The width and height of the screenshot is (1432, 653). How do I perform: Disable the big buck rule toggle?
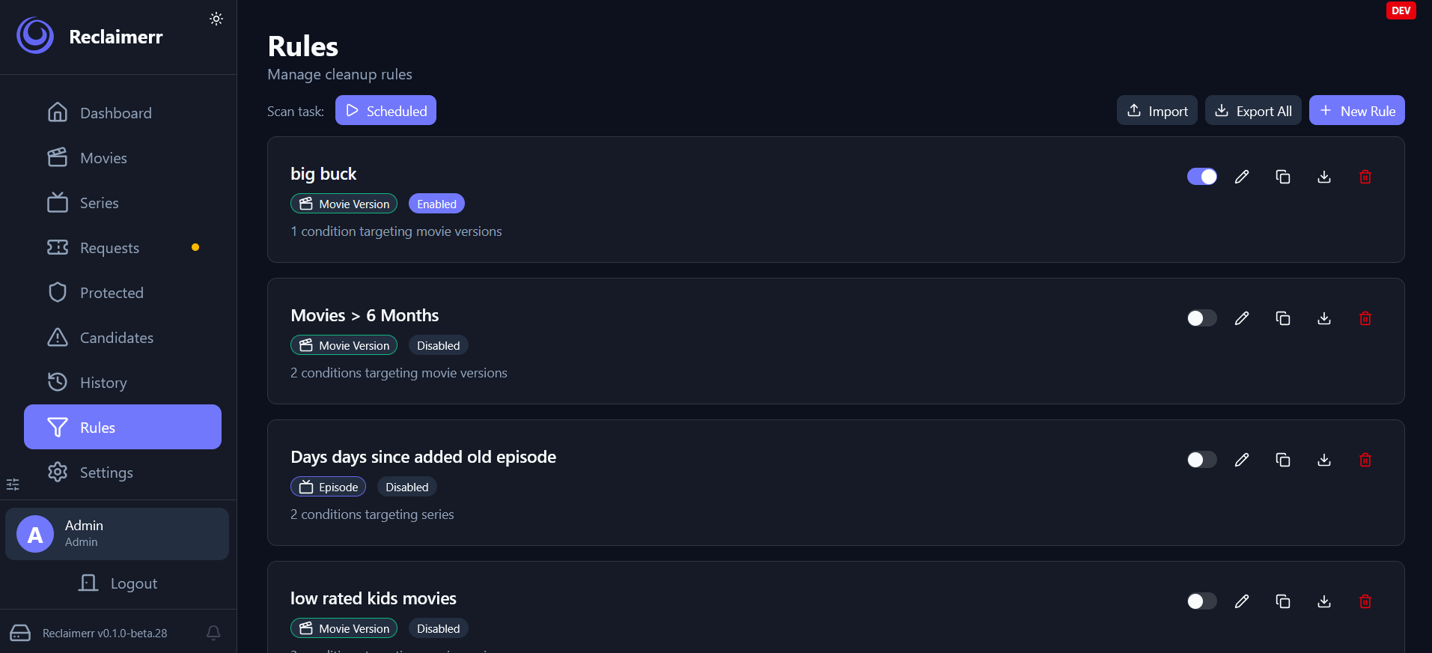click(1202, 177)
